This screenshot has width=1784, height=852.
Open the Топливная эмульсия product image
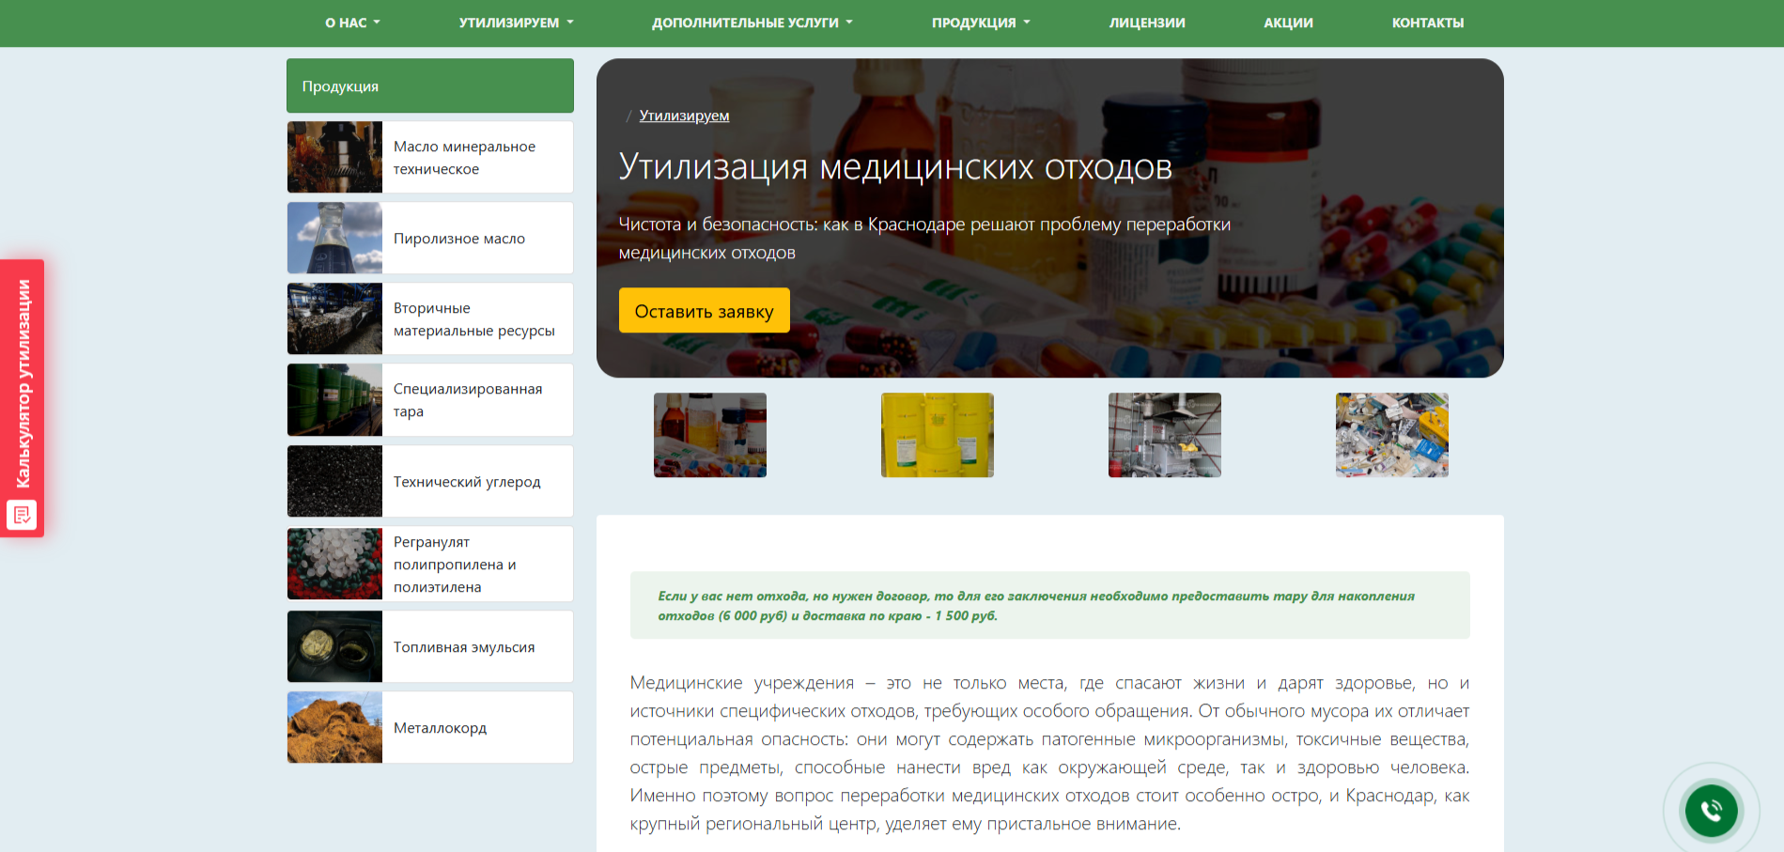tap(334, 646)
